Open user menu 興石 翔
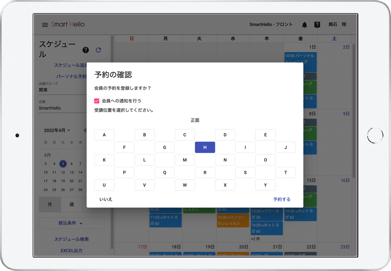 coord(337,24)
